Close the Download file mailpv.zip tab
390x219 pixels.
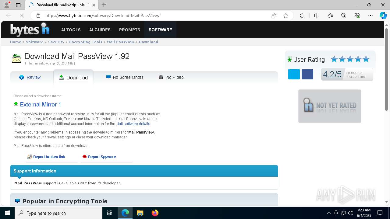tap(94, 5)
